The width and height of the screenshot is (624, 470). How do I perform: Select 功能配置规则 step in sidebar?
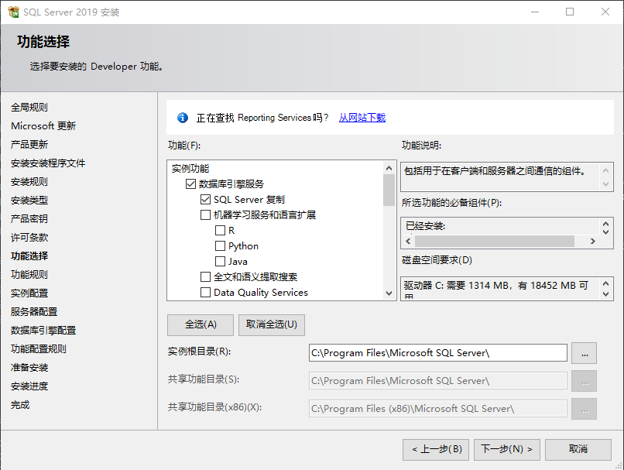click(39, 349)
